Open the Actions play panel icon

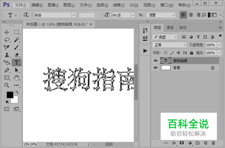145,51
